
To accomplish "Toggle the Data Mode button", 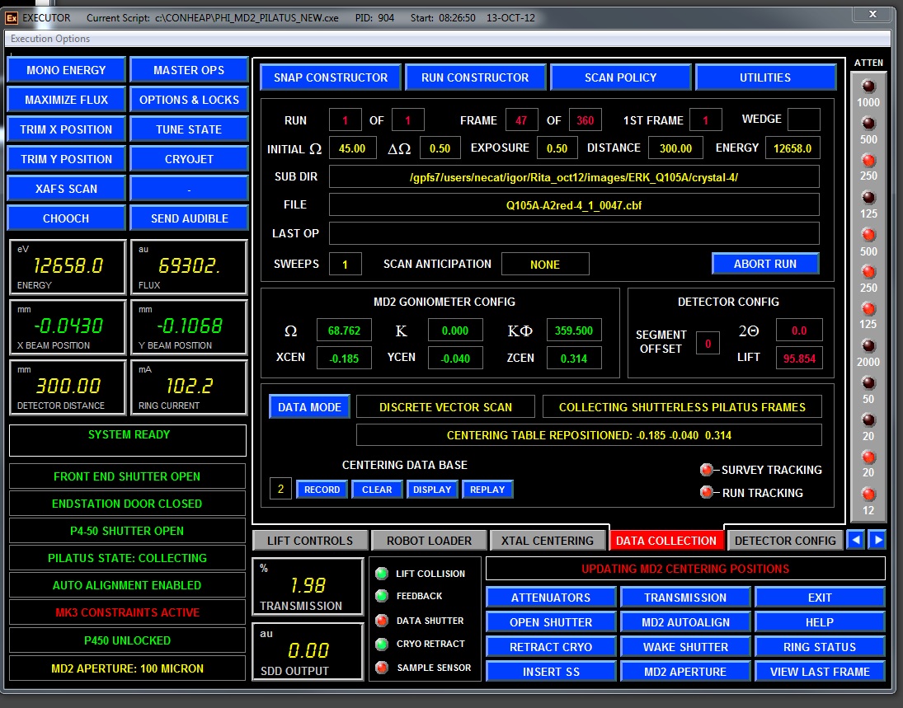I will click(x=310, y=407).
